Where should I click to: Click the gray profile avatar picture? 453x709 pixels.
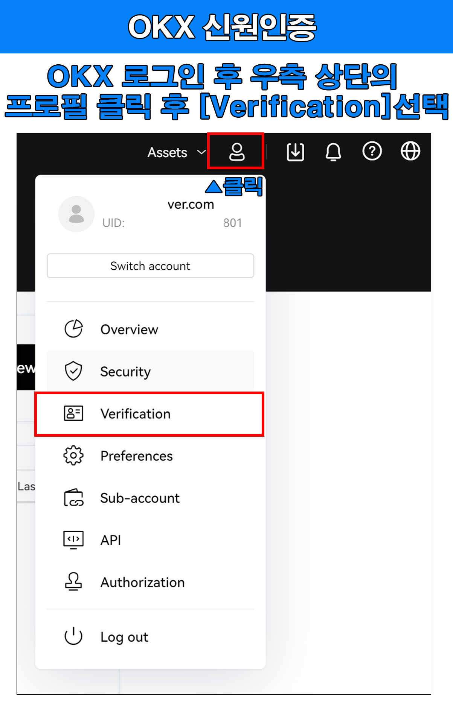76,214
